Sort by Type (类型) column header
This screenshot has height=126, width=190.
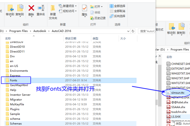[x=95, y=38]
